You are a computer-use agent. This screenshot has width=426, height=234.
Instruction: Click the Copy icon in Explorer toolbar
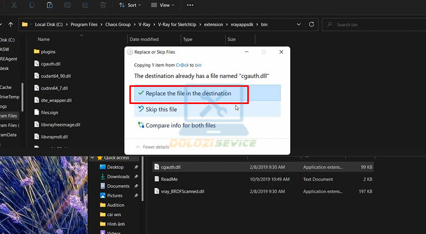tap(32, 5)
